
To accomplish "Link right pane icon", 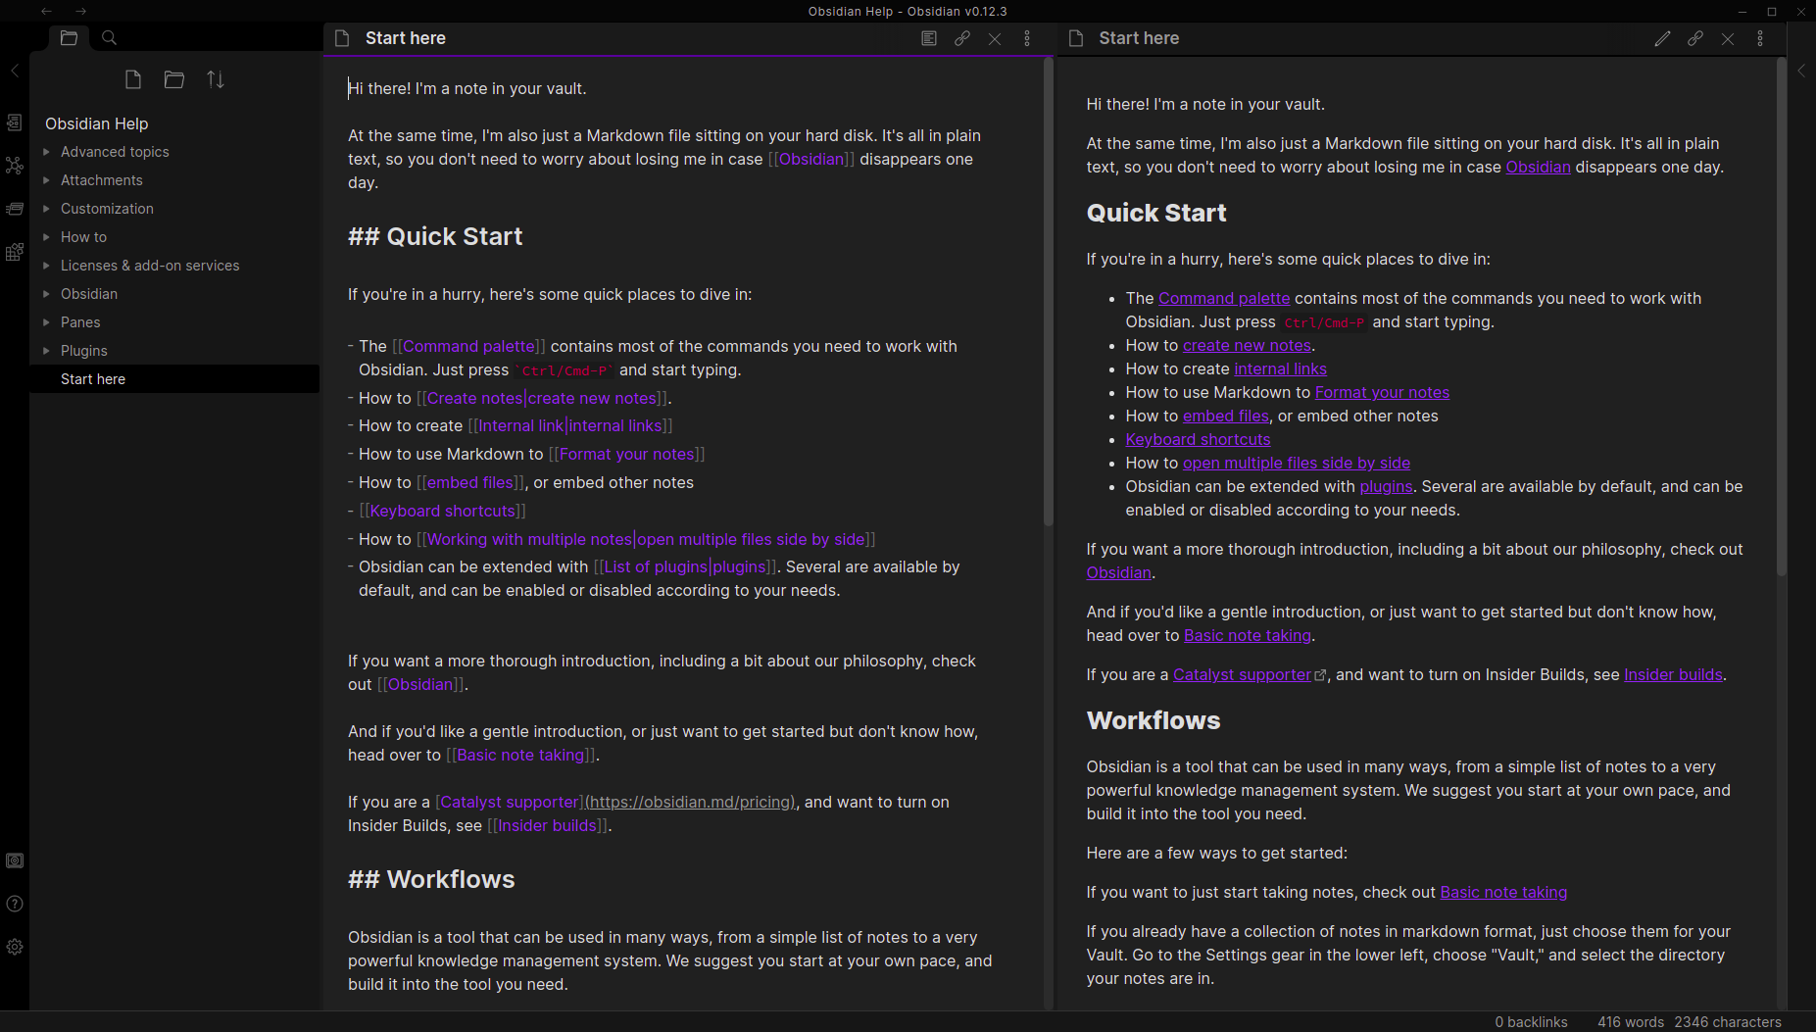I will [1695, 38].
